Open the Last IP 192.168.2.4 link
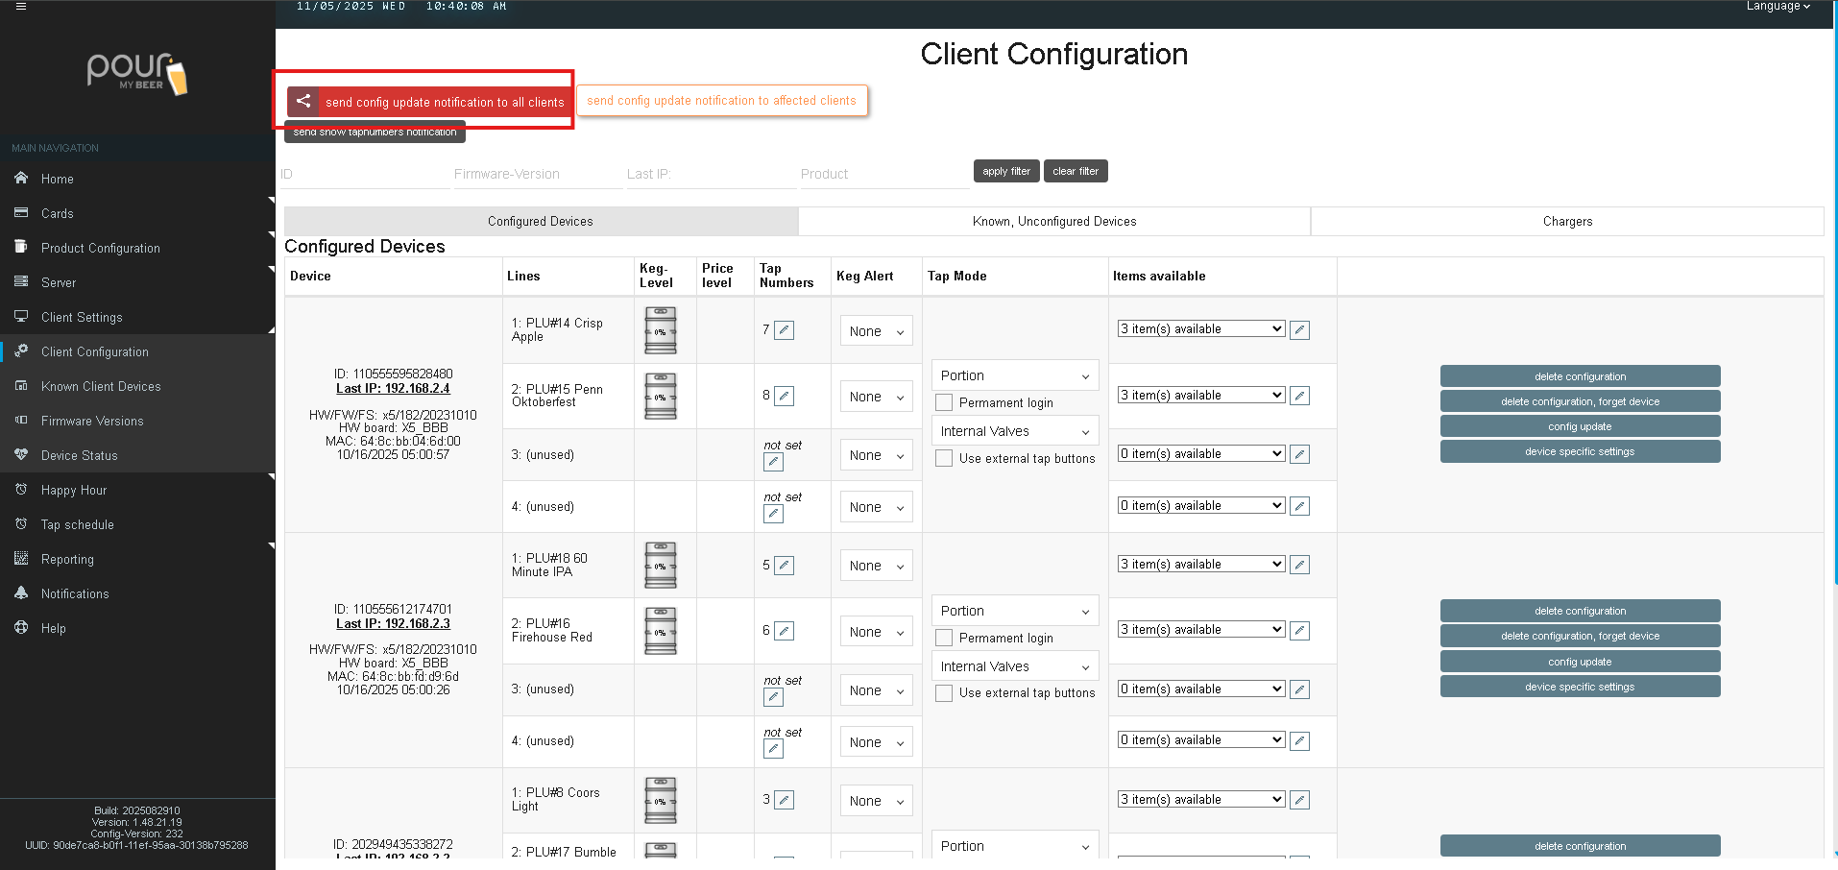1838x870 pixels. 393,389
